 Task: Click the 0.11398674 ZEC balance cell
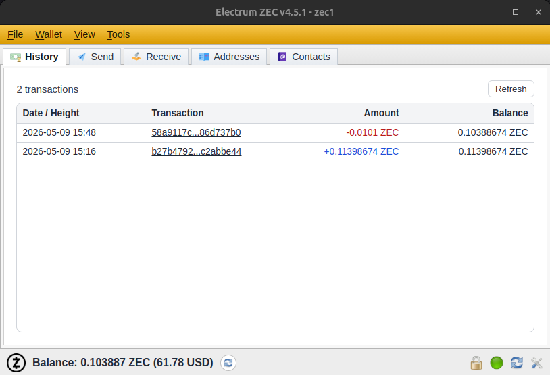pyautogui.click(x=493, y=151)
